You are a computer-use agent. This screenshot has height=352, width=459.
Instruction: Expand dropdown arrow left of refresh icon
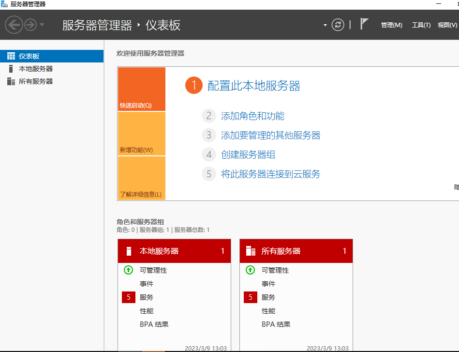[325, 25]
